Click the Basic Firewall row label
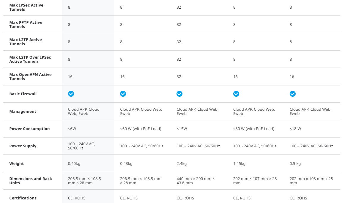The height and width of the screenshot is (203, 345). (x=23, y=94)
